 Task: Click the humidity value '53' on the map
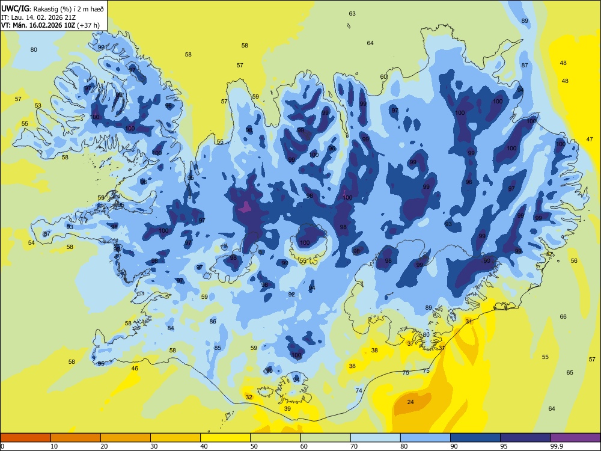[38, 105]
